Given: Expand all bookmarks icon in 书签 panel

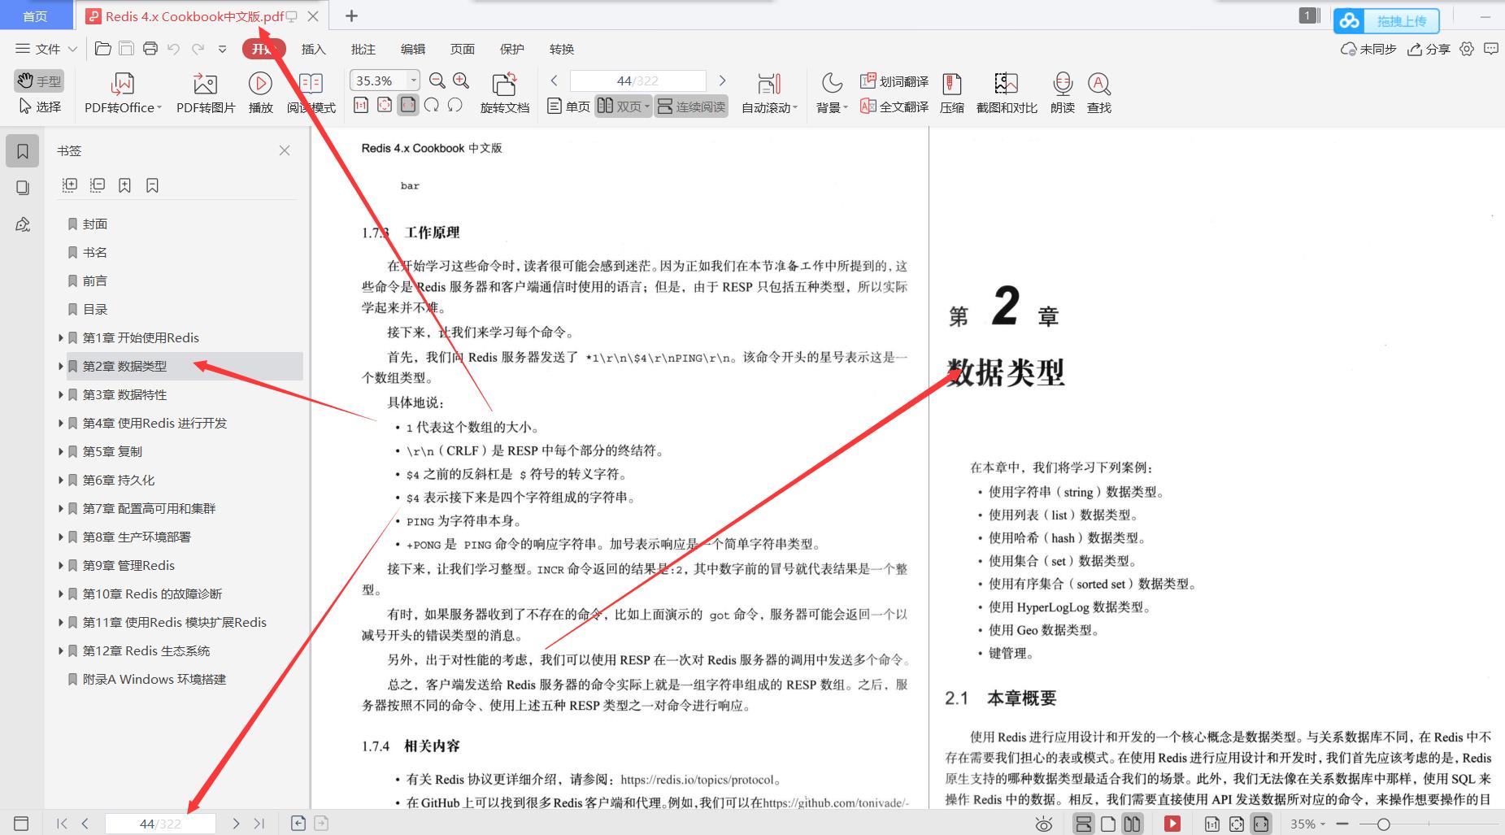Looking at the screenshot, I should tap(70, 185).
